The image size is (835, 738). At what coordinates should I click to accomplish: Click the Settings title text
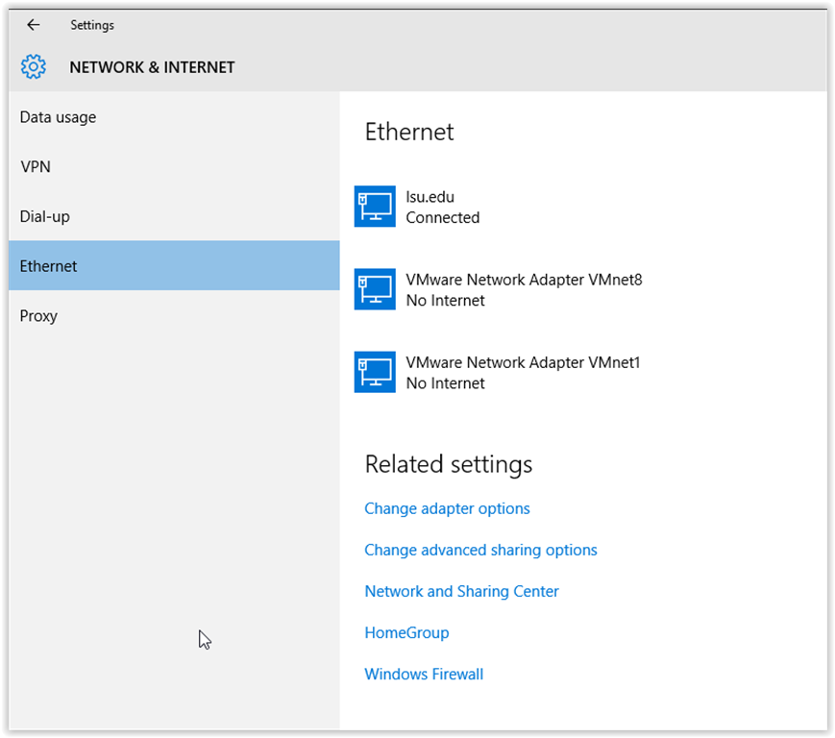pos(92,25)
